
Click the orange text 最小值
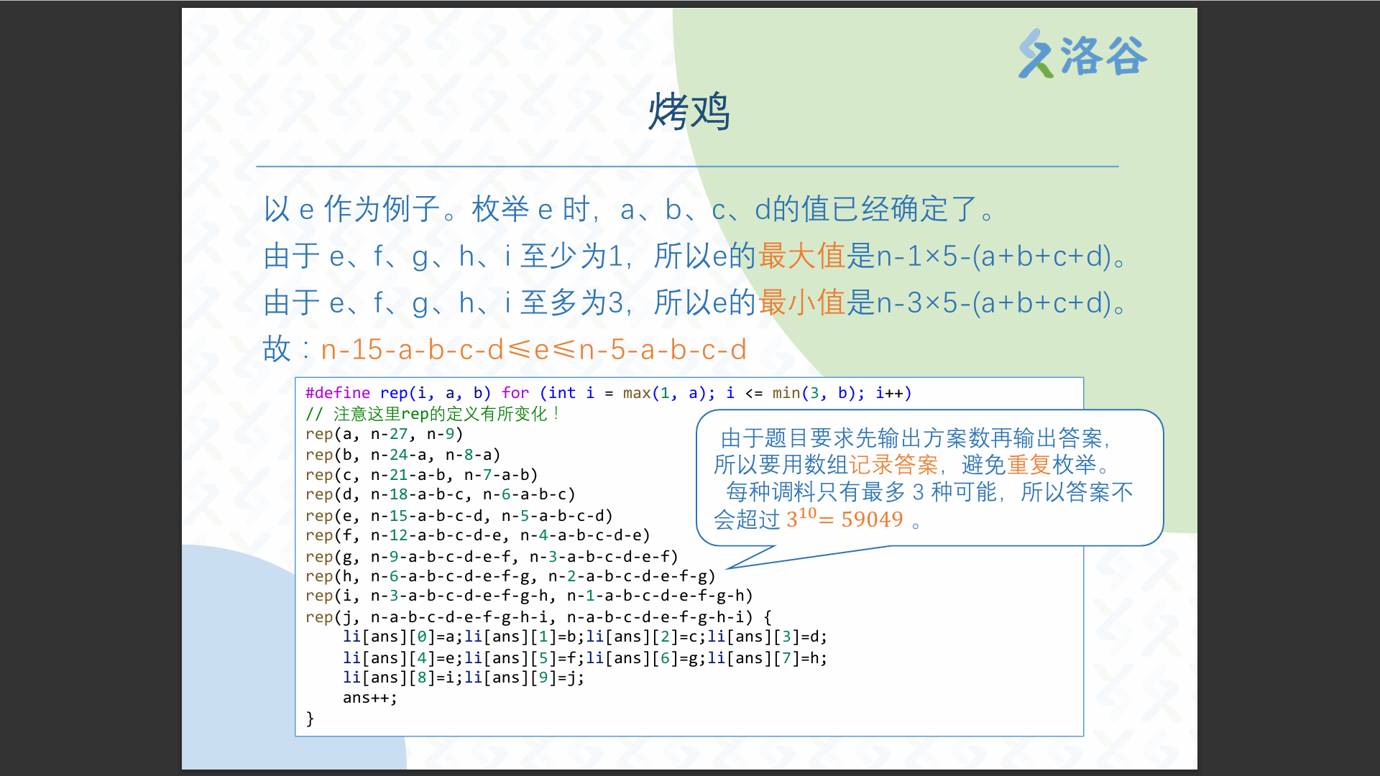pyautogui.click(x=801, y=302)
